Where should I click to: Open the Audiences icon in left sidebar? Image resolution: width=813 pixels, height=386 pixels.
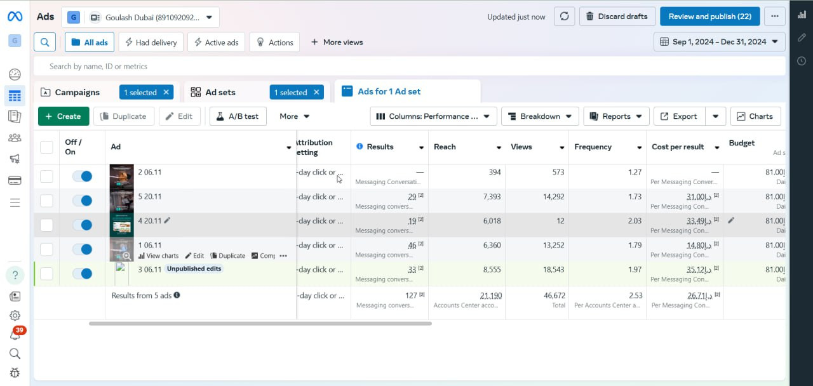(x=15, y=138)
